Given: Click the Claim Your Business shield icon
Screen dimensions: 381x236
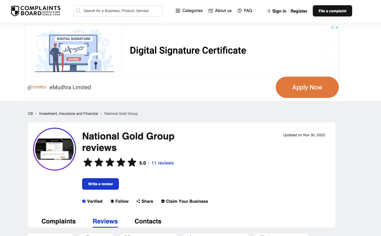Looking at the screenshot, I should click(163, 201).
